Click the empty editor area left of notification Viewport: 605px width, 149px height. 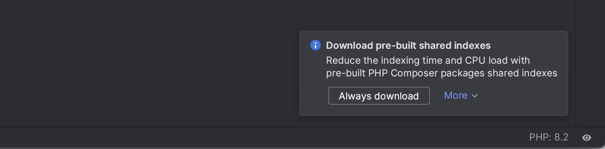pos(149,63)
